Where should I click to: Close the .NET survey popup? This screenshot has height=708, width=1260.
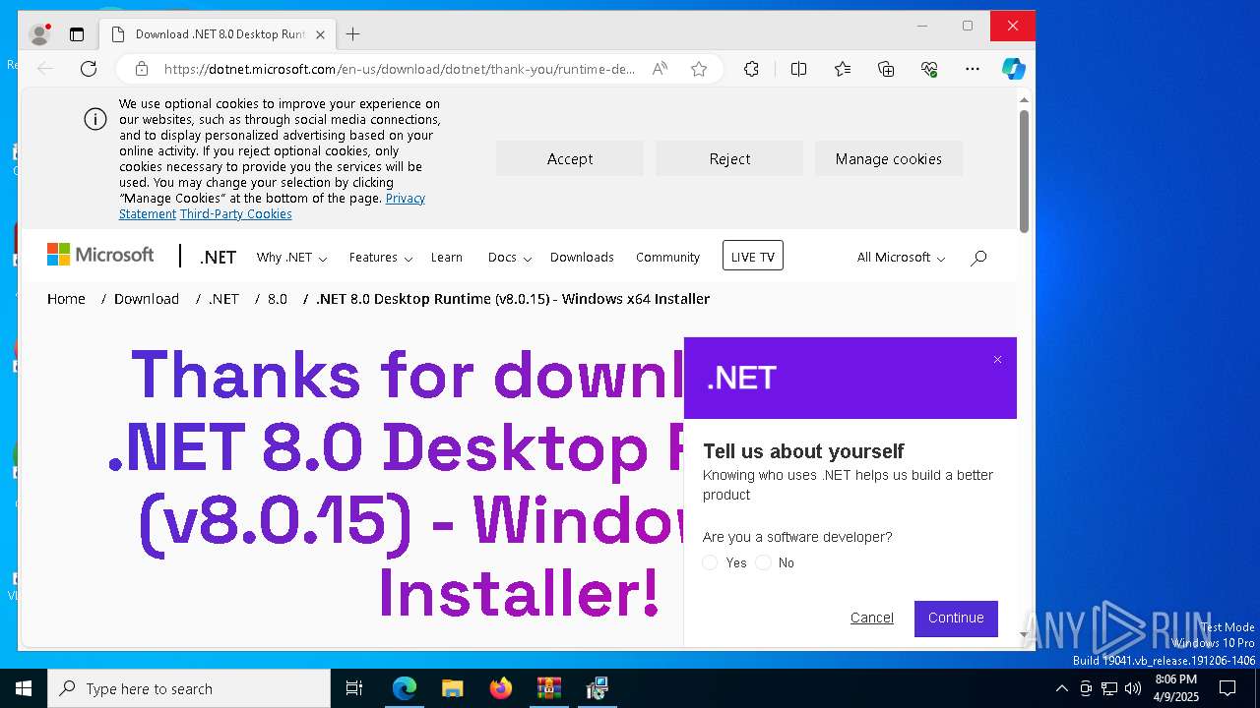coord(997,359)
